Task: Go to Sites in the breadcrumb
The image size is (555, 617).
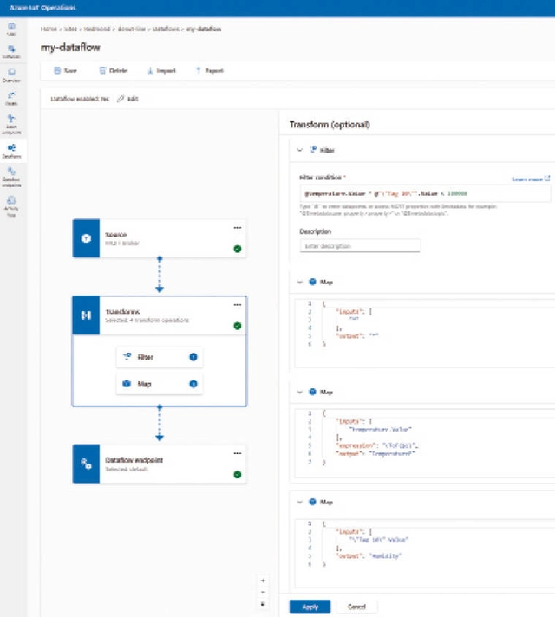Action: click(x=70, y=29)
